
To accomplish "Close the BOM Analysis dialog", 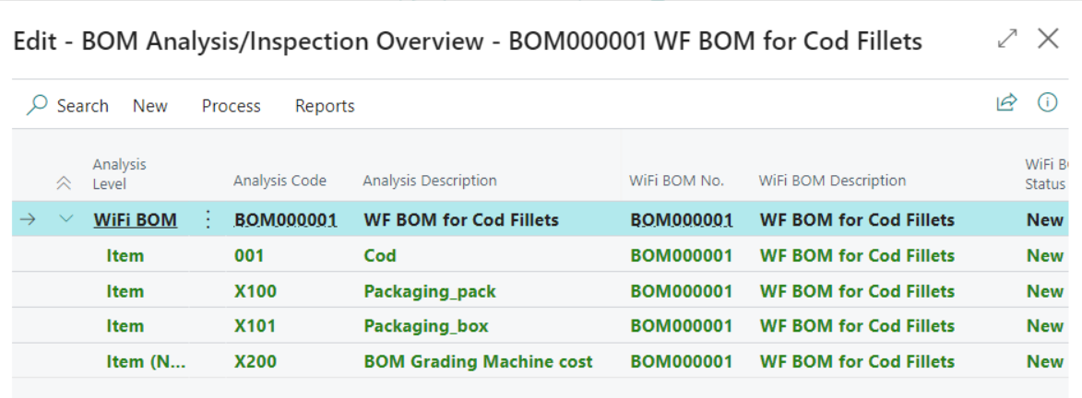I will (1048, 40).
